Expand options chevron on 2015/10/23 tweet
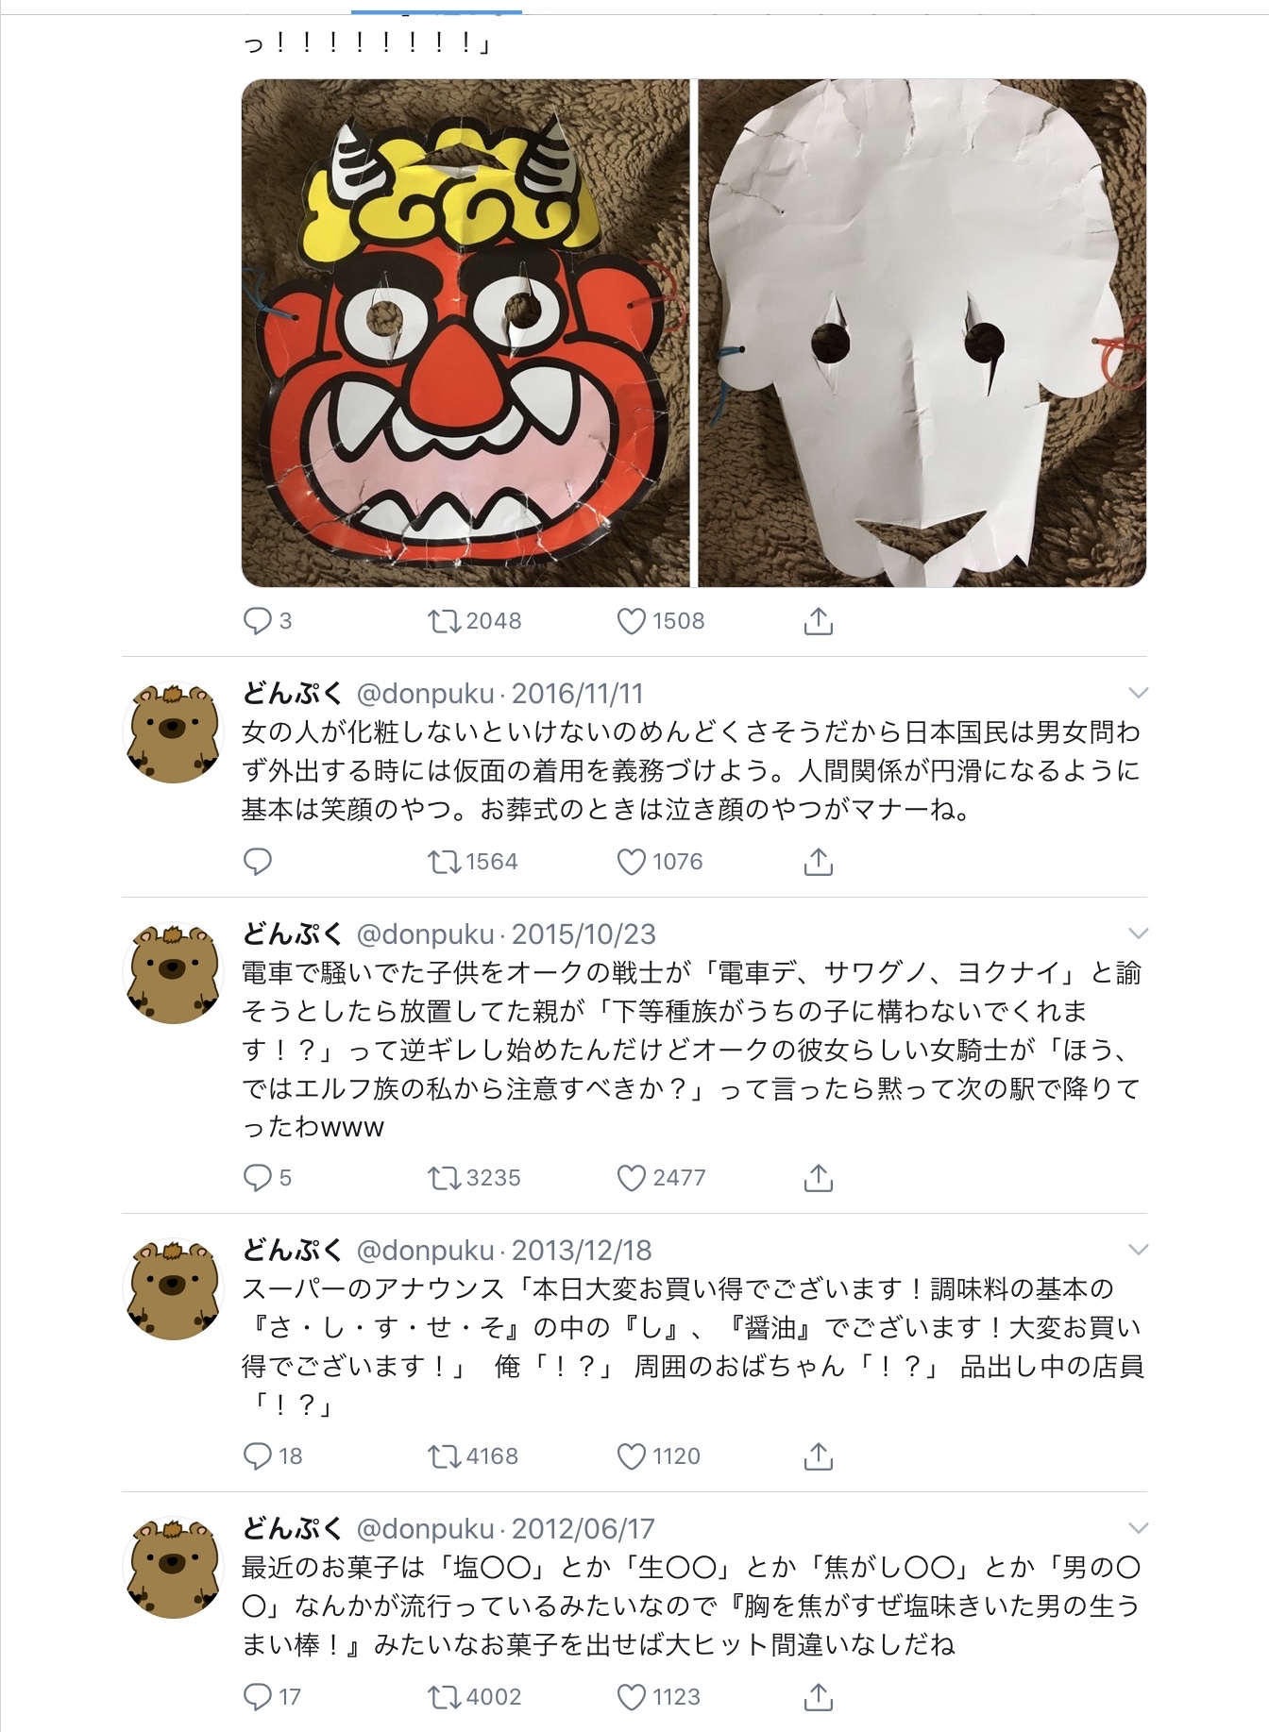1269x1732 pixels. click(x=1139, y=933)
